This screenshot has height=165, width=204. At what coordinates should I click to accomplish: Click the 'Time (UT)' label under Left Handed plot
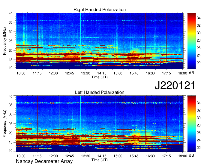coord(100,160)
